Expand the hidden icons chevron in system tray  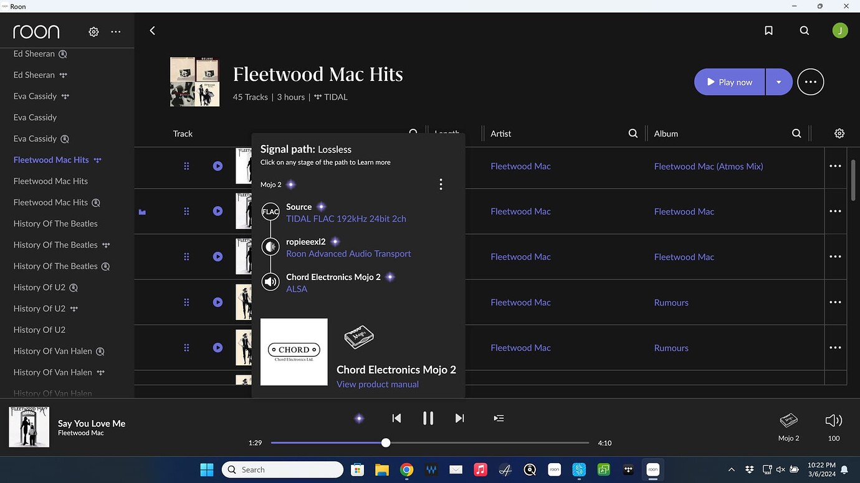point(731,469)
